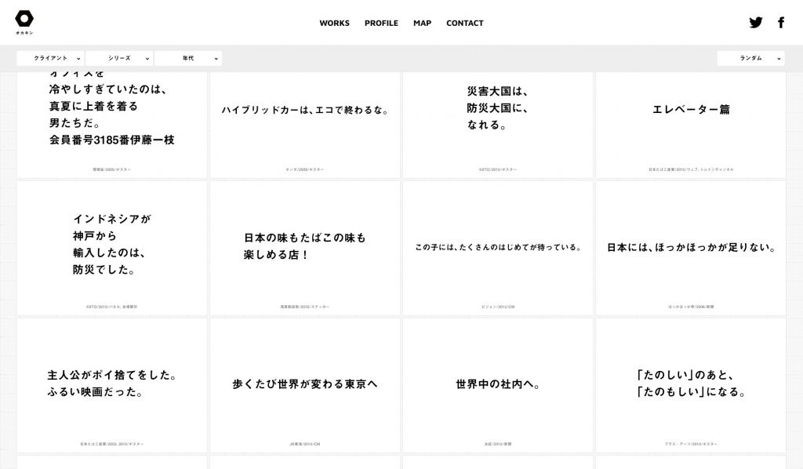Go to the PROFILE page

[x=381, y=24]
